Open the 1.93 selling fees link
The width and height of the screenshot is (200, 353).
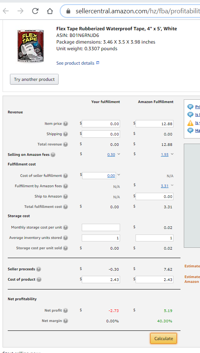pos(165,155)
